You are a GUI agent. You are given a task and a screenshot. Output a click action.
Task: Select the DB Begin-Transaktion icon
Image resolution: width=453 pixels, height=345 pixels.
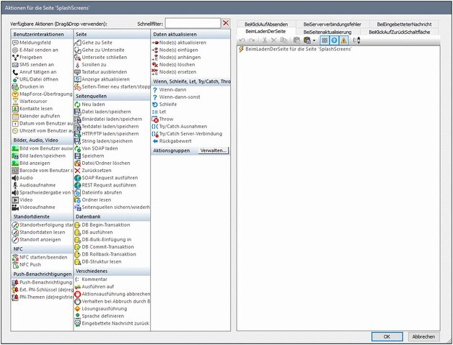(x=78, y=225)
